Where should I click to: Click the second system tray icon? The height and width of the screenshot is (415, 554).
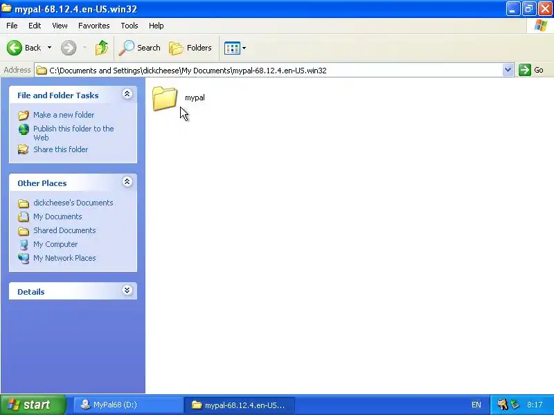pyautogui.click(x=515, y=405)
